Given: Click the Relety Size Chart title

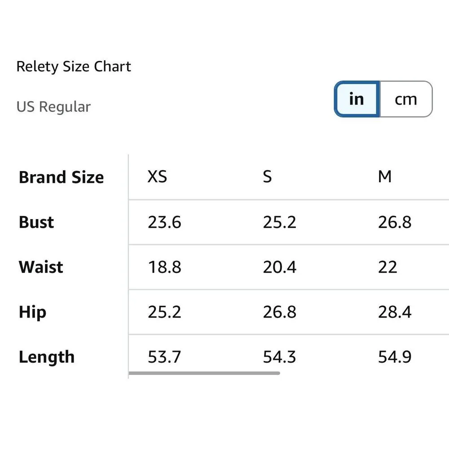Looking at the screenshot, I should point(74,67).
